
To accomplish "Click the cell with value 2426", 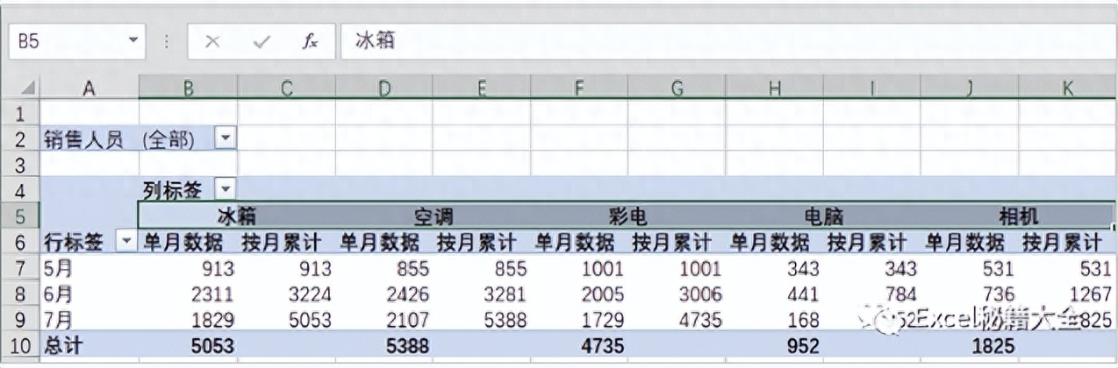I will (x=383, y=294).
